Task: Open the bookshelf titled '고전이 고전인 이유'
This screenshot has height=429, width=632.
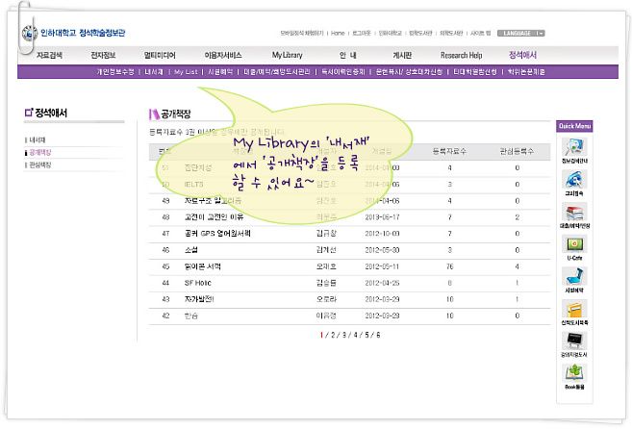Action: pos(214,217)
